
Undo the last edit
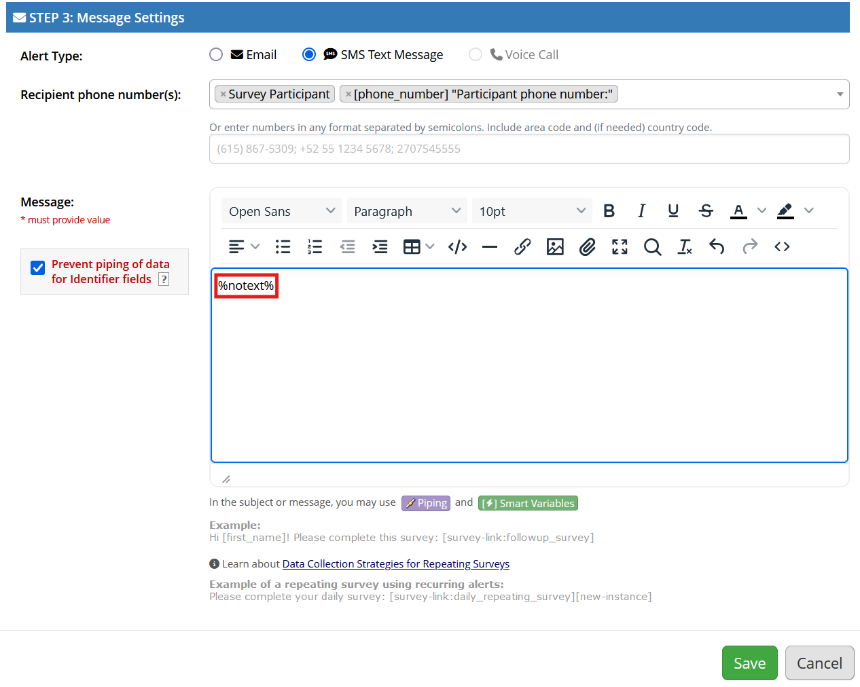pos(717,246)
